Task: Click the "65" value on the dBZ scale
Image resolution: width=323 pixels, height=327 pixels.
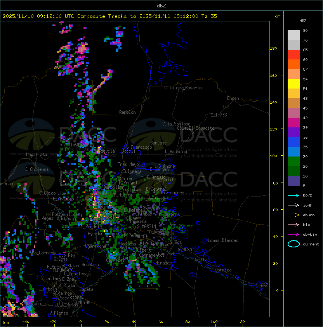Action: tap(305, 50)
